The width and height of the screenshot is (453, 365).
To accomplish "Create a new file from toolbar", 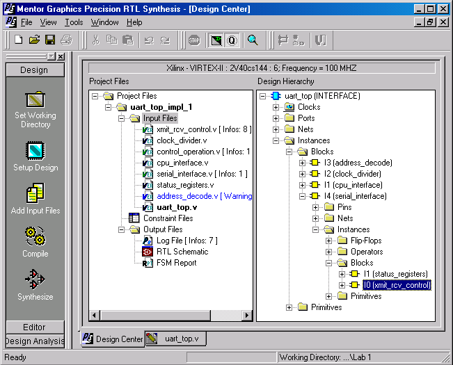I will pyautogui.click(x=19, y=40).
